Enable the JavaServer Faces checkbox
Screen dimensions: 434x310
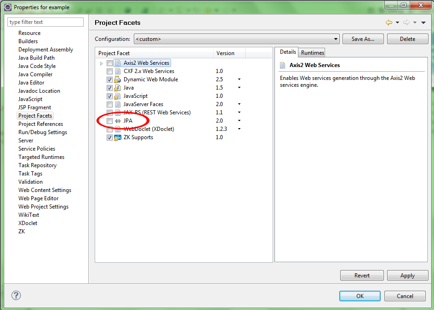tap(109, 104)
